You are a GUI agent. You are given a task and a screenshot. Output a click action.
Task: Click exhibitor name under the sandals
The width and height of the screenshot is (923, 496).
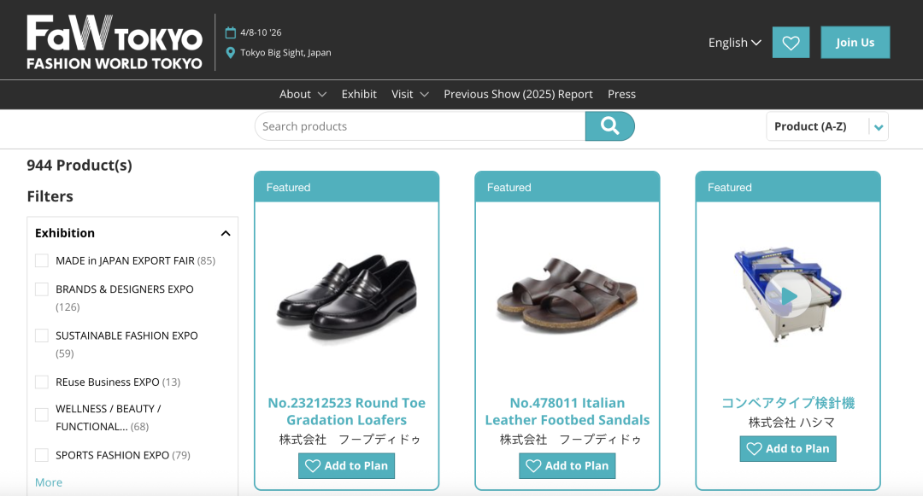(x=570, y=440)
